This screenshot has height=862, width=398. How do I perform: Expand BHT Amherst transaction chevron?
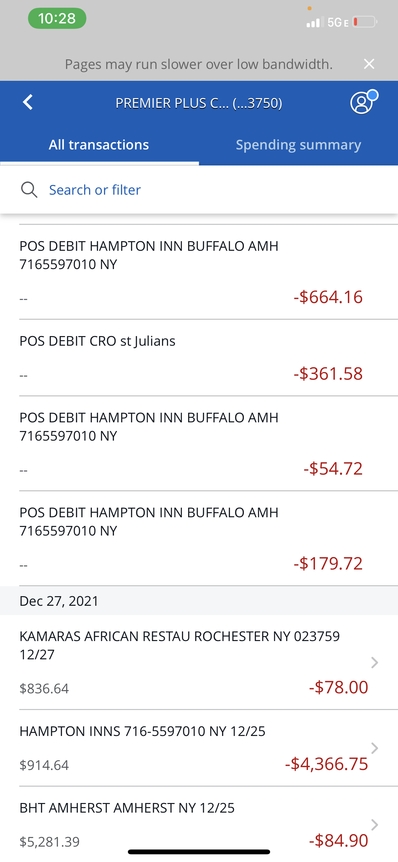coord(374,824)
